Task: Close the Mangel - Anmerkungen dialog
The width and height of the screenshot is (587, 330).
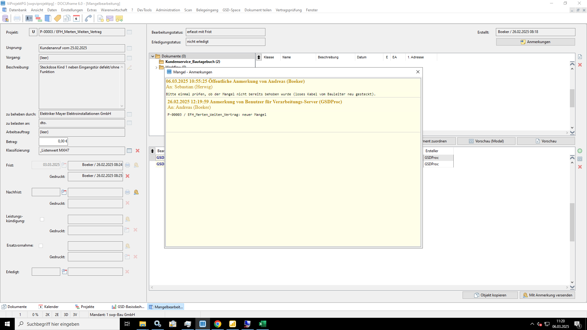Action: coord(418,72)
